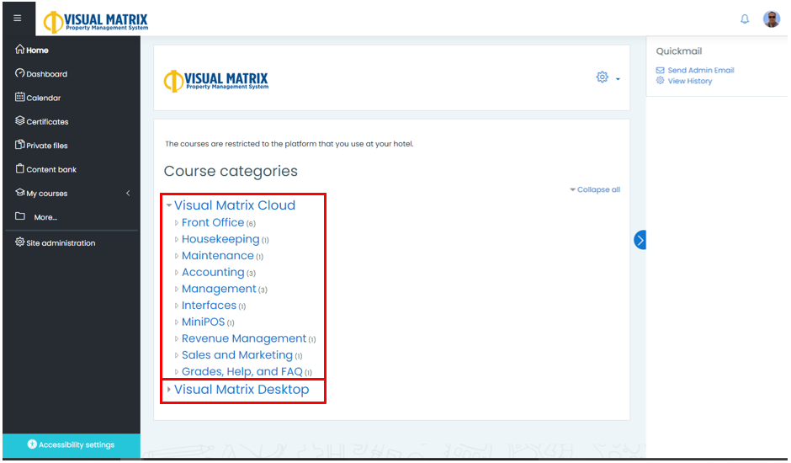Expand the Front Office subcategory arrow
The height and width of the screenshot is (463, 791).
tap(177, 223)
